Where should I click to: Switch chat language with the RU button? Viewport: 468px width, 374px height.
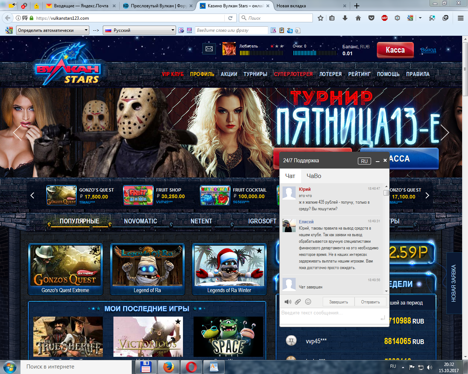(364, 161)
